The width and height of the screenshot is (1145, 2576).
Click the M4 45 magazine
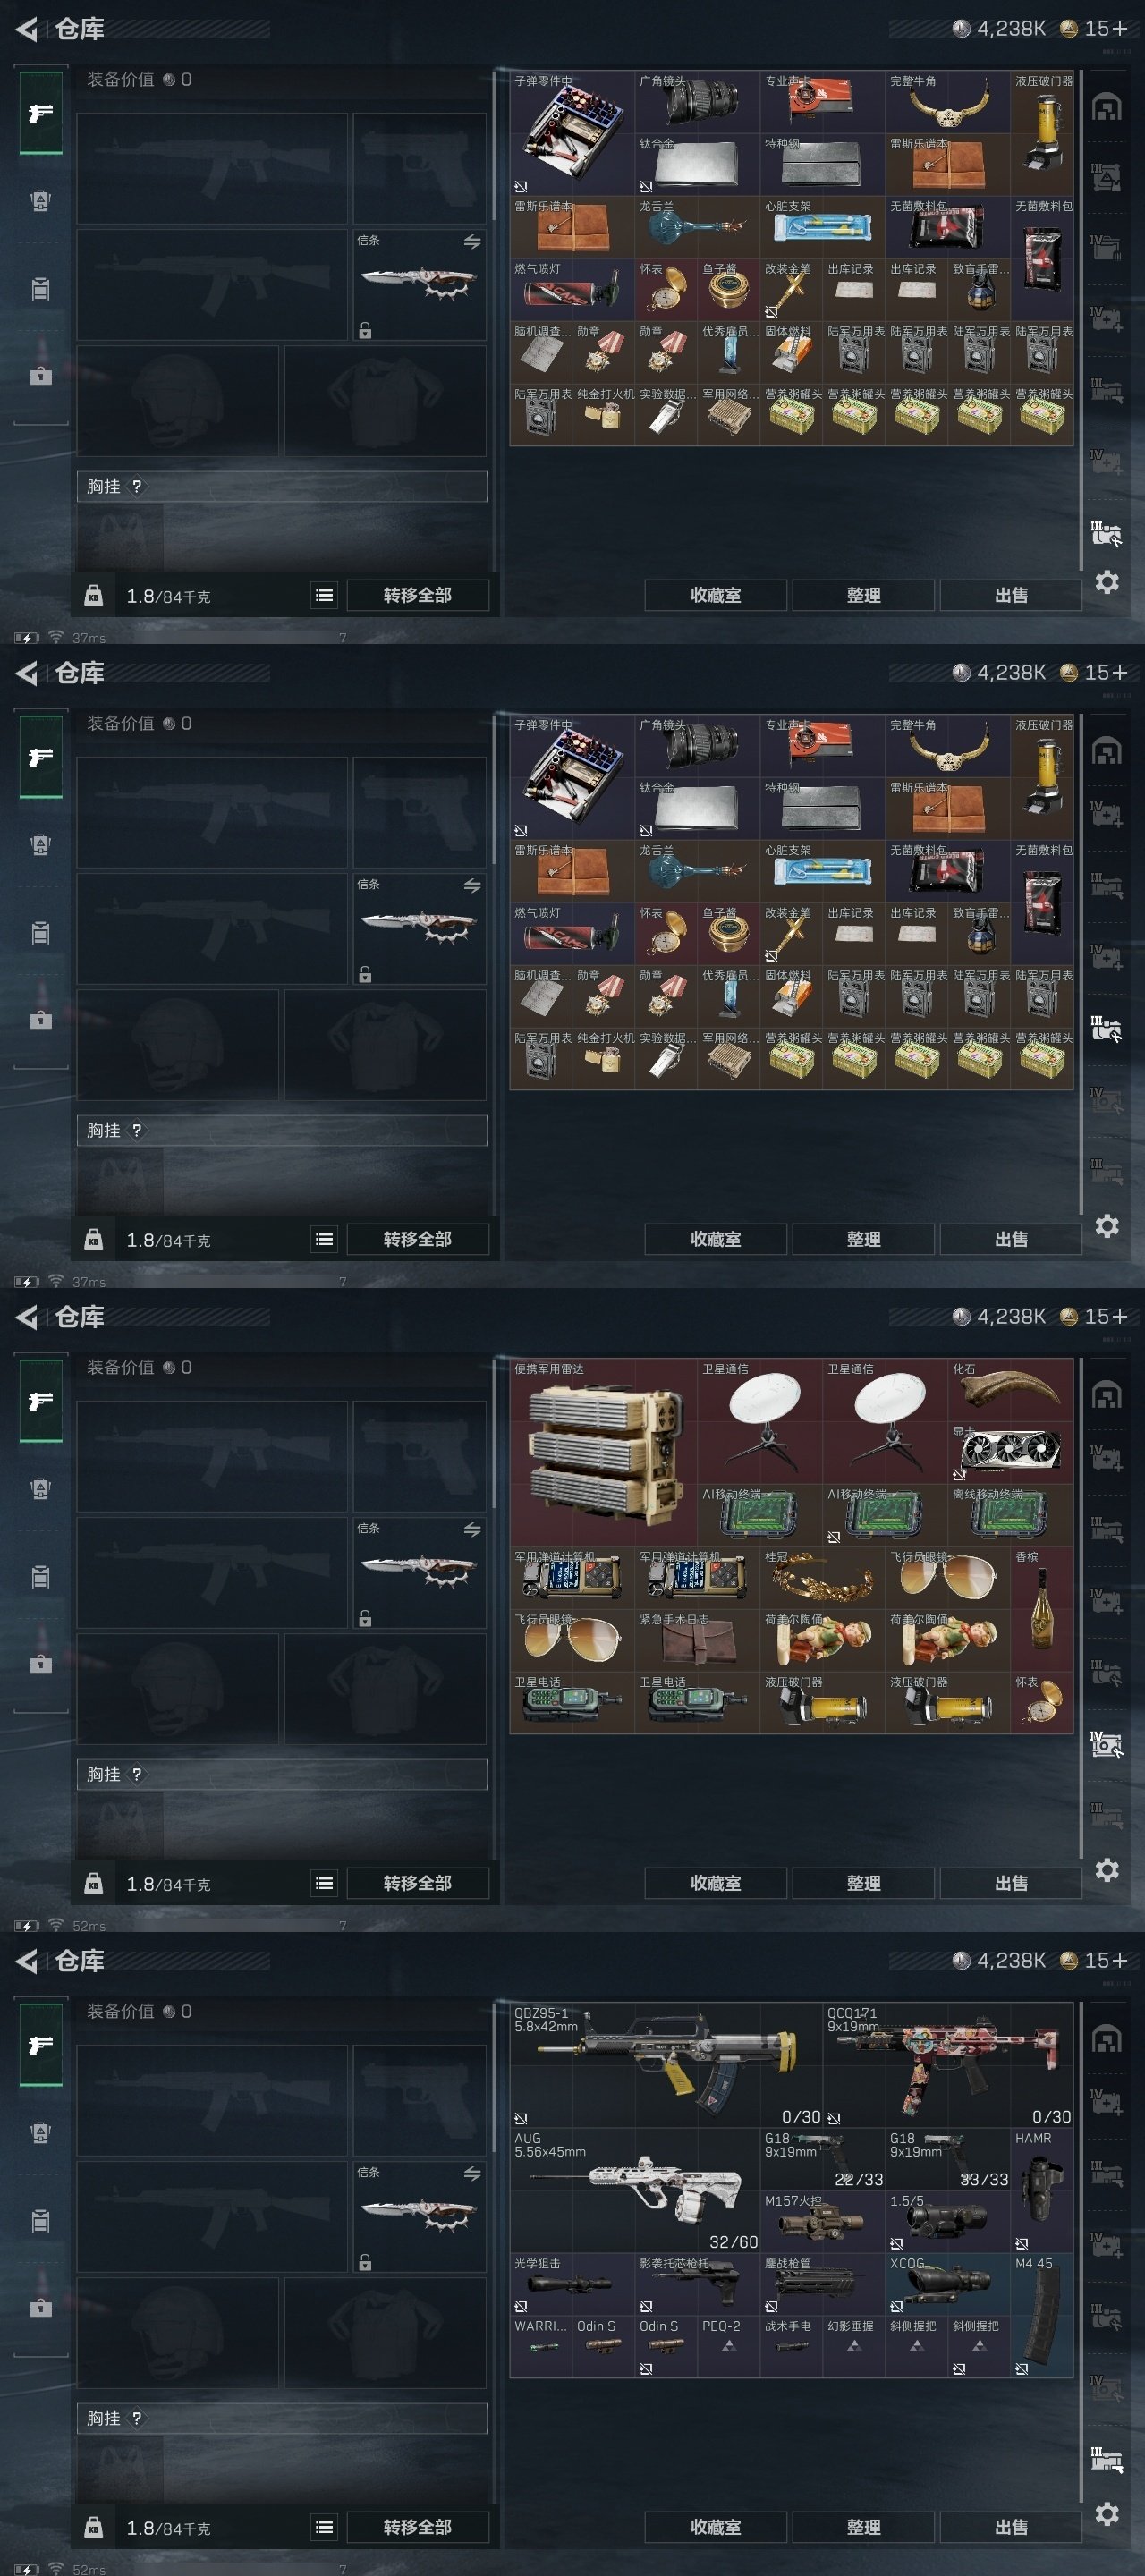[1042, 2314]
